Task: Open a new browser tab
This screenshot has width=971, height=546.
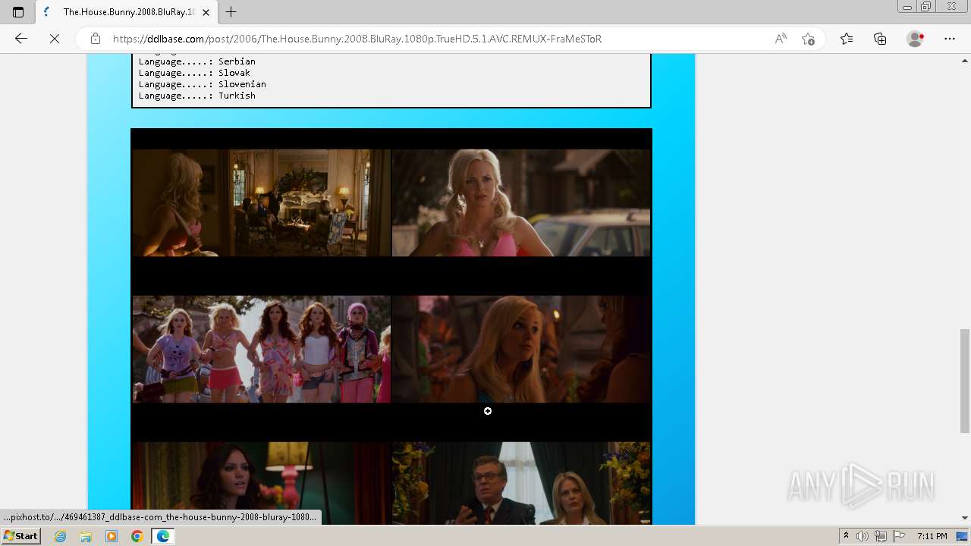Action: coord(231,12)
